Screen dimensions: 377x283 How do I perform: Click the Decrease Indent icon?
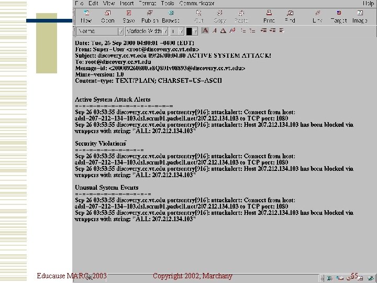click(x=263, y=30)
